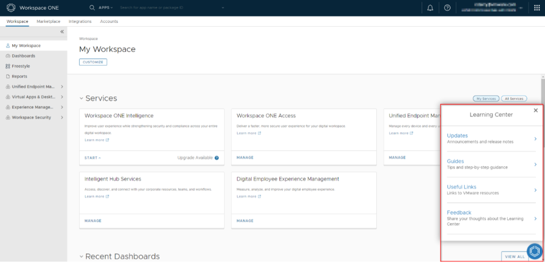Open Useful Links in Learning Center
545x263 pixels.
pos(491,190)
